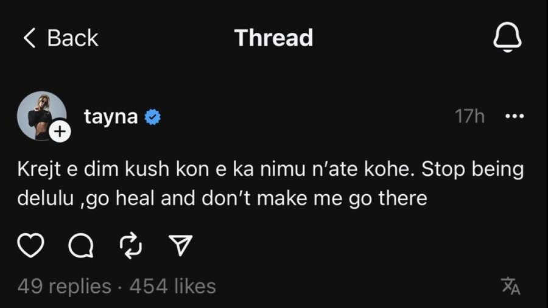This screenshot has width=548, height=308.
Task: Tap the Thread header title
Action: 274,38
